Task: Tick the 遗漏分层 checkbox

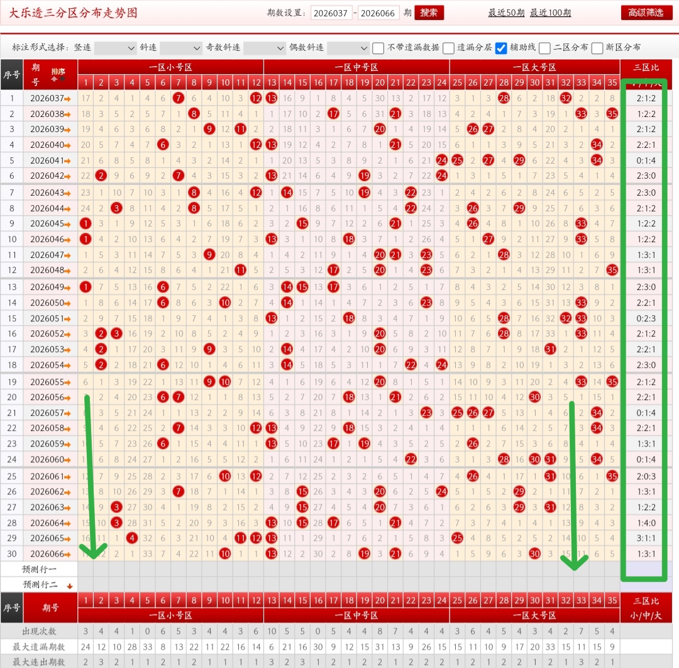Action: pyautogui.click(x=449, y=48)
